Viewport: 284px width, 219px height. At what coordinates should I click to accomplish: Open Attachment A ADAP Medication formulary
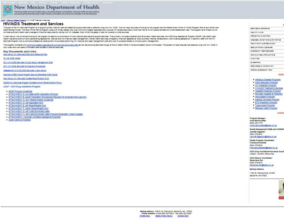(x=33, y=94)
